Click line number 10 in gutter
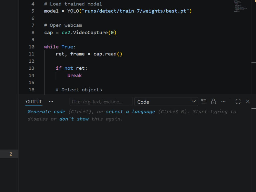 [x=31, y=47]
